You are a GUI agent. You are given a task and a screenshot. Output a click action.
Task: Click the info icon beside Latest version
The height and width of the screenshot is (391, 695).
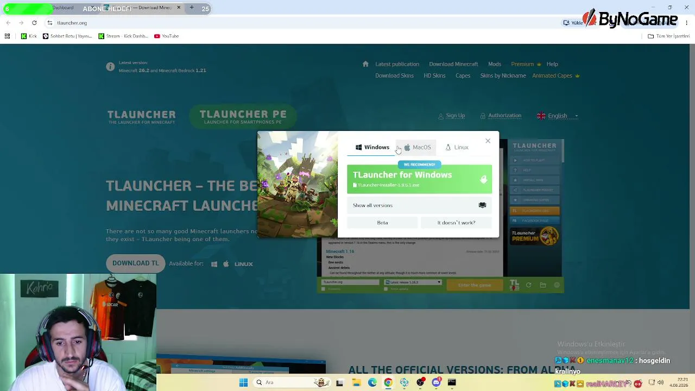(110, 67)
